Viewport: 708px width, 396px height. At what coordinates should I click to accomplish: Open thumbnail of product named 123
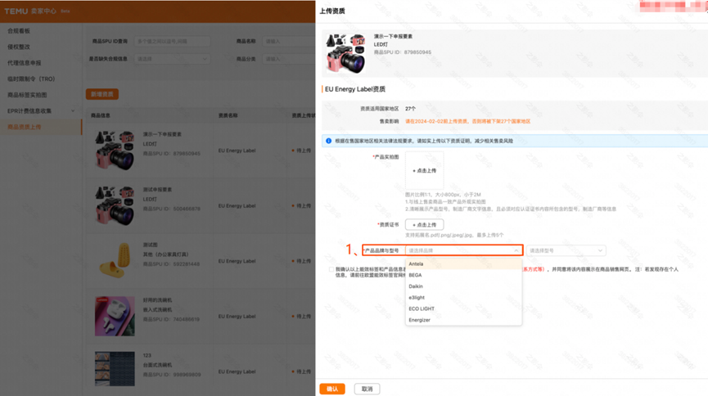point(115,369)
